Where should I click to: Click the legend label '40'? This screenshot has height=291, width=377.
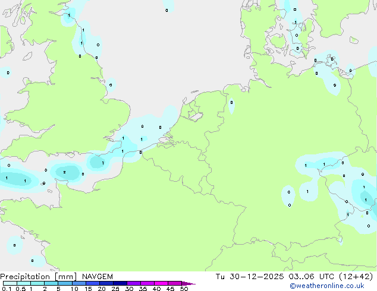(x=156, y=289)
